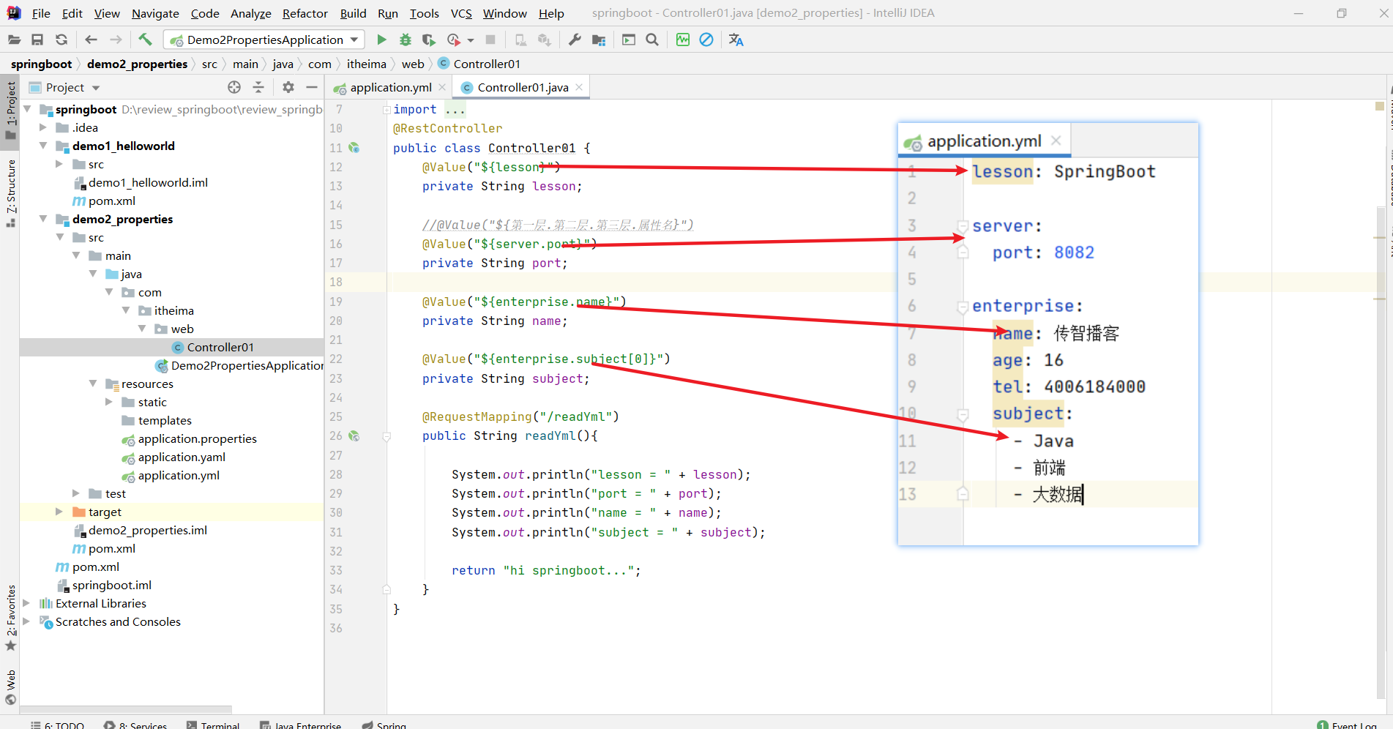Open Search Everywhere magnifier icon
This screenshot has width=1393, height=729.
click(x=652, y=40)
